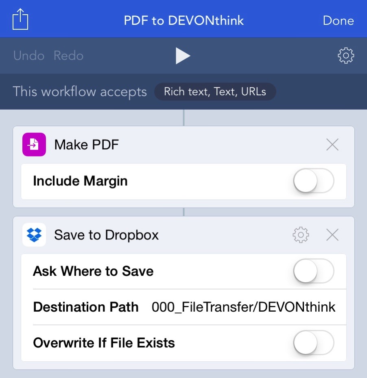Tap the workflow title PDF to DEVONthink
This screenshot has height=378, width=367.
click(183, 20)
